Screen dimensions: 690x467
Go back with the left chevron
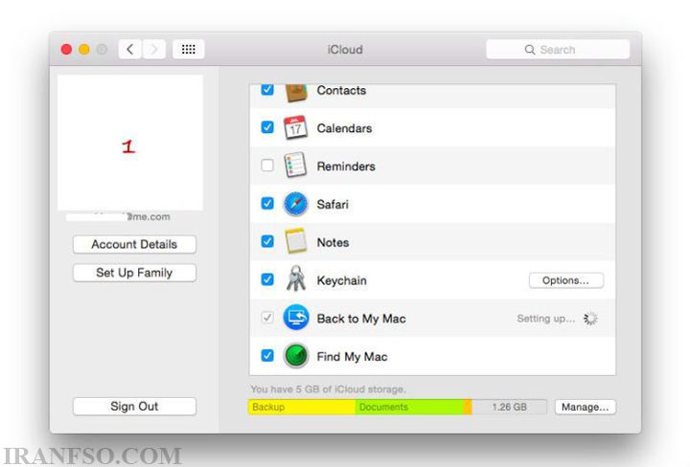(129, 49)
